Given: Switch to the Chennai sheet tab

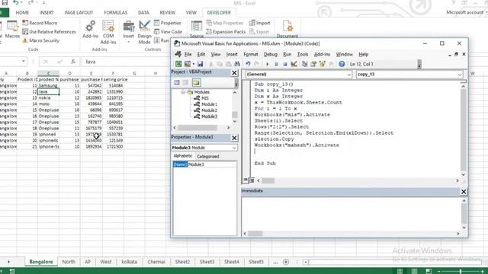Looking at the screenshot, I should pyautogui.click(x=156, y=262).
